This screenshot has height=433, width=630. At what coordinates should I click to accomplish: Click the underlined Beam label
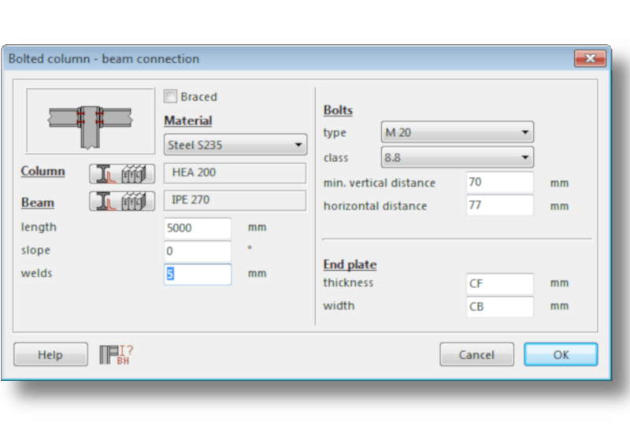[x=37, y=202]
